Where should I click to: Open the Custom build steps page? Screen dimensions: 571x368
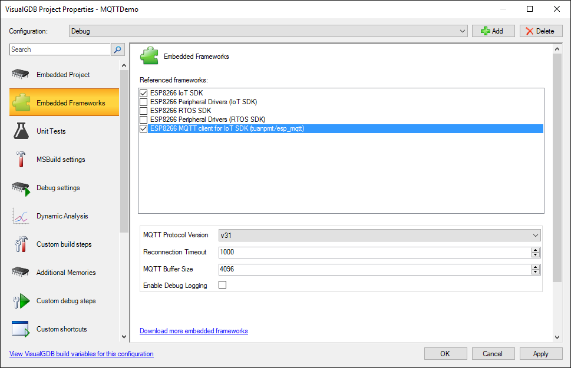coord(64,244)
